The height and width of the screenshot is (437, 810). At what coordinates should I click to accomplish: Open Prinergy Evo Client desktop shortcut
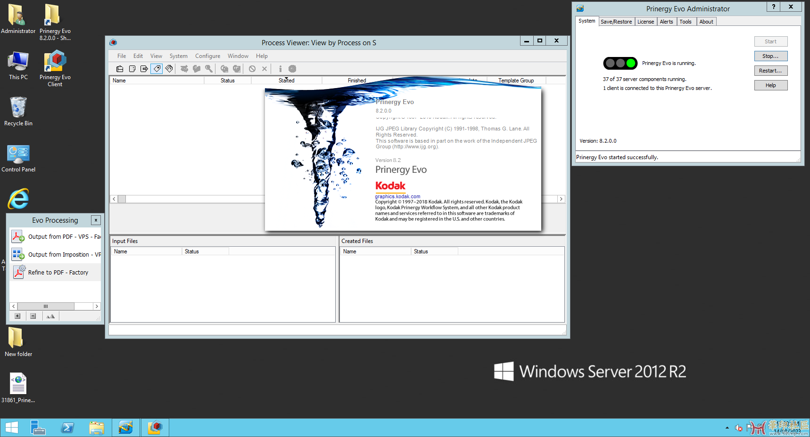click(55, 68)
